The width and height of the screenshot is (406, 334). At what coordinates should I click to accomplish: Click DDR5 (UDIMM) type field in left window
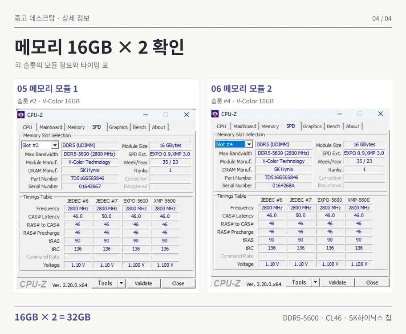pos(90,145)
